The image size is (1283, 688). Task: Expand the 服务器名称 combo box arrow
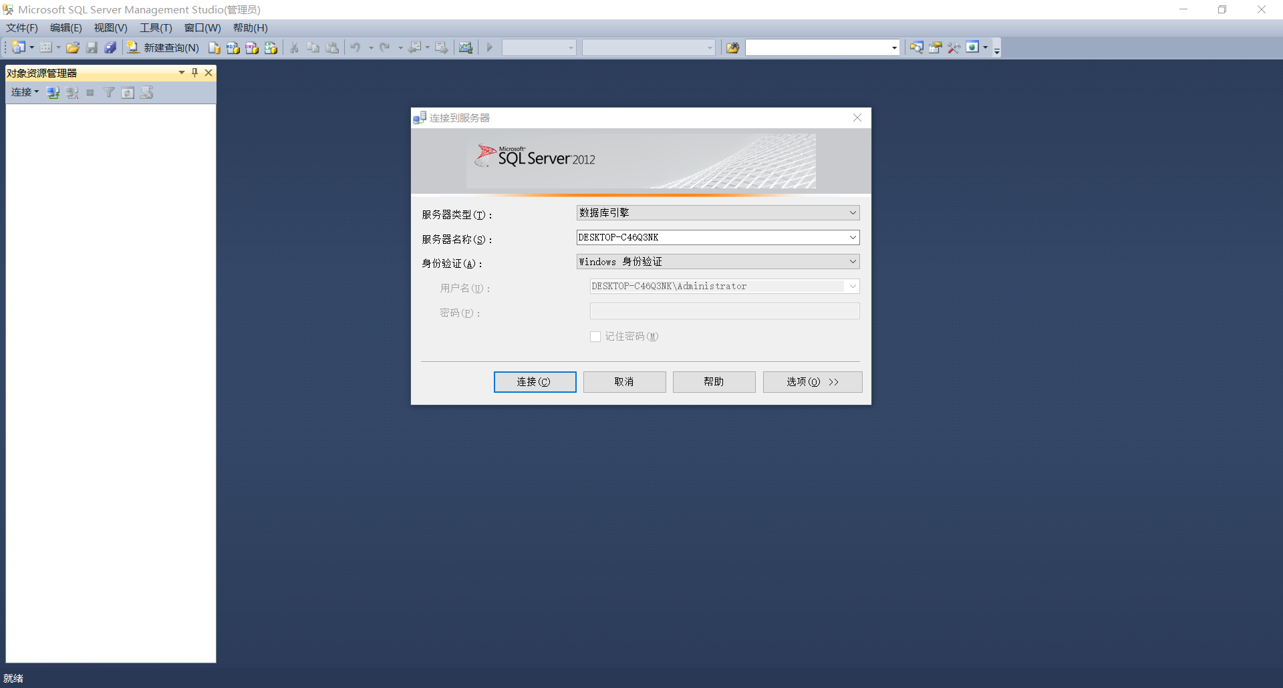[x=853, y=237]
